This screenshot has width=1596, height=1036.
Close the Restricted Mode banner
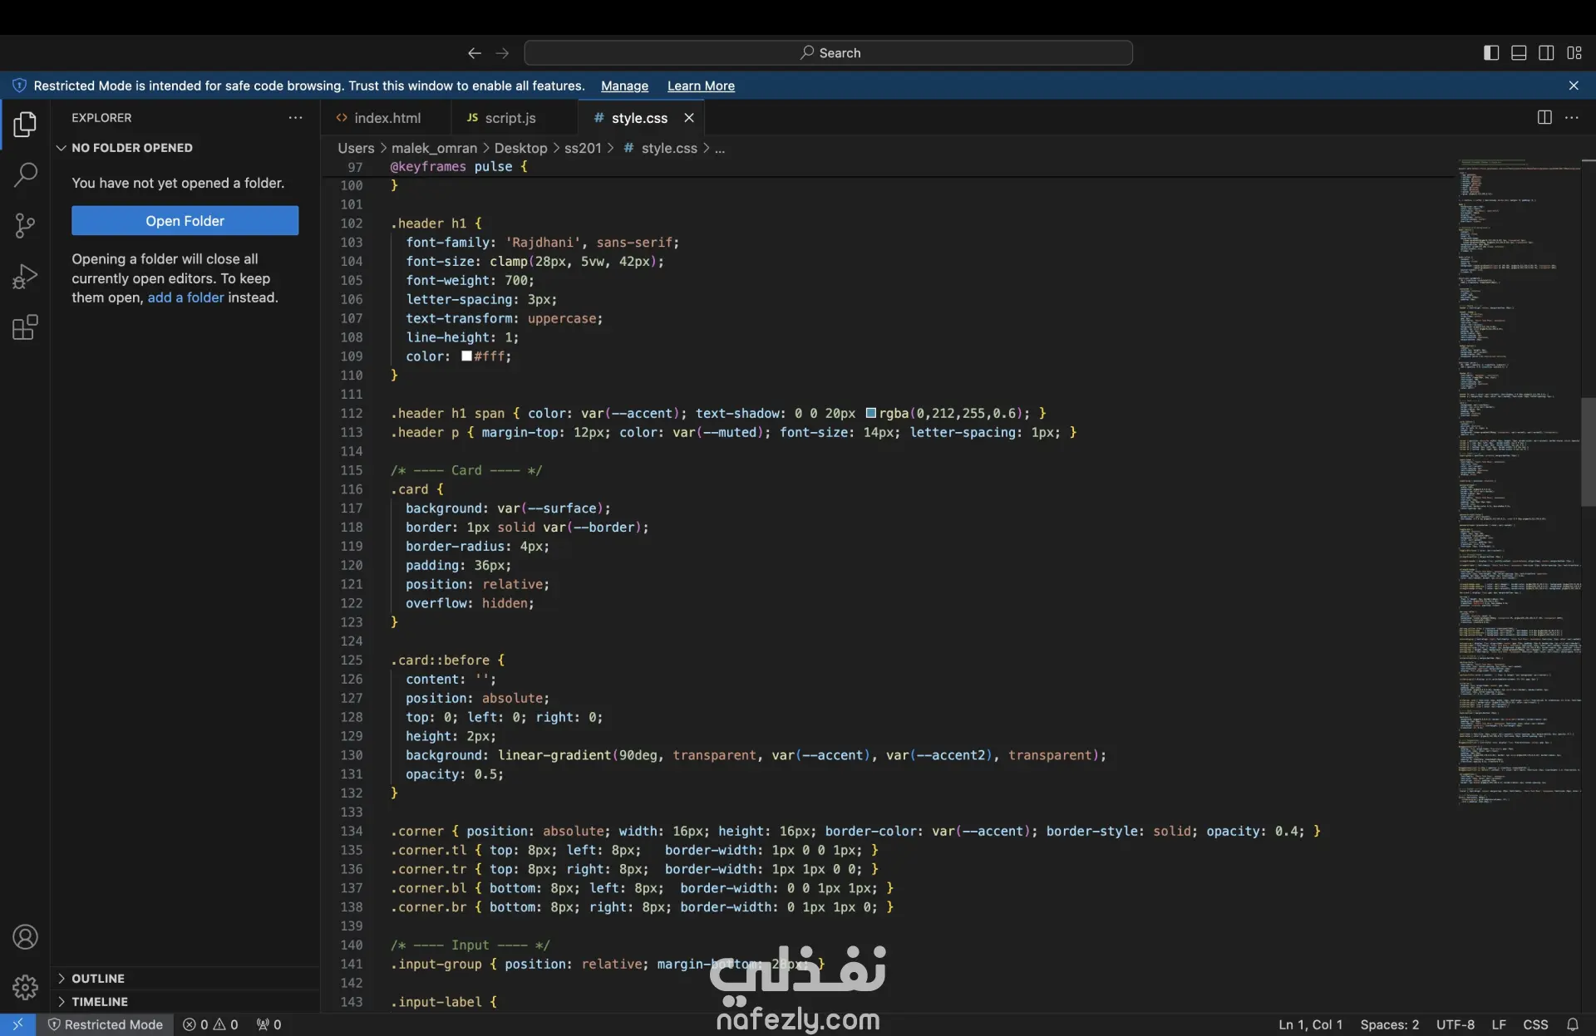[x=1574, y=86]
